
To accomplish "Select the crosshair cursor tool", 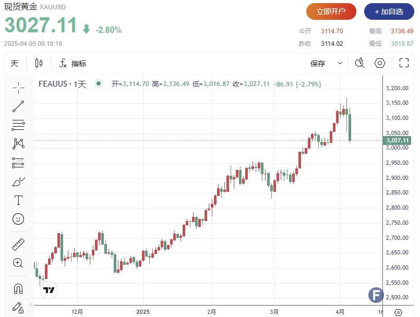I will click(x=18, y=88).
